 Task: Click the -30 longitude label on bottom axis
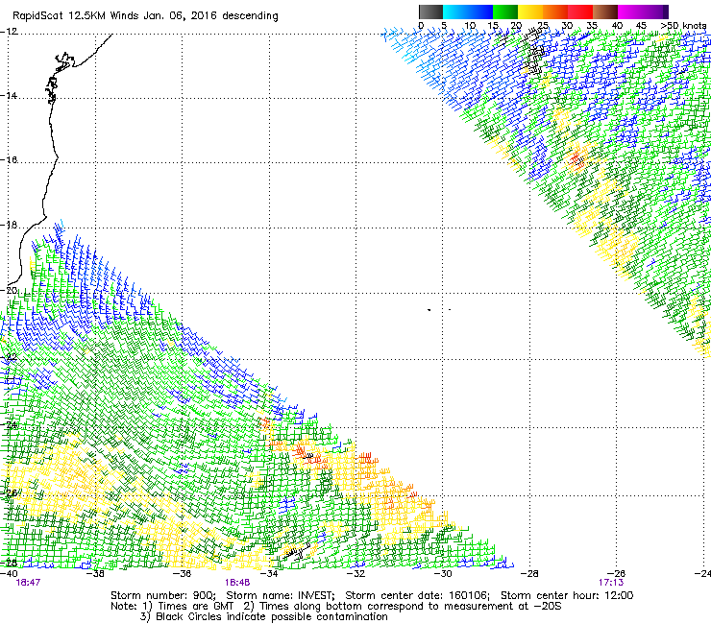[x=443, y=574]
